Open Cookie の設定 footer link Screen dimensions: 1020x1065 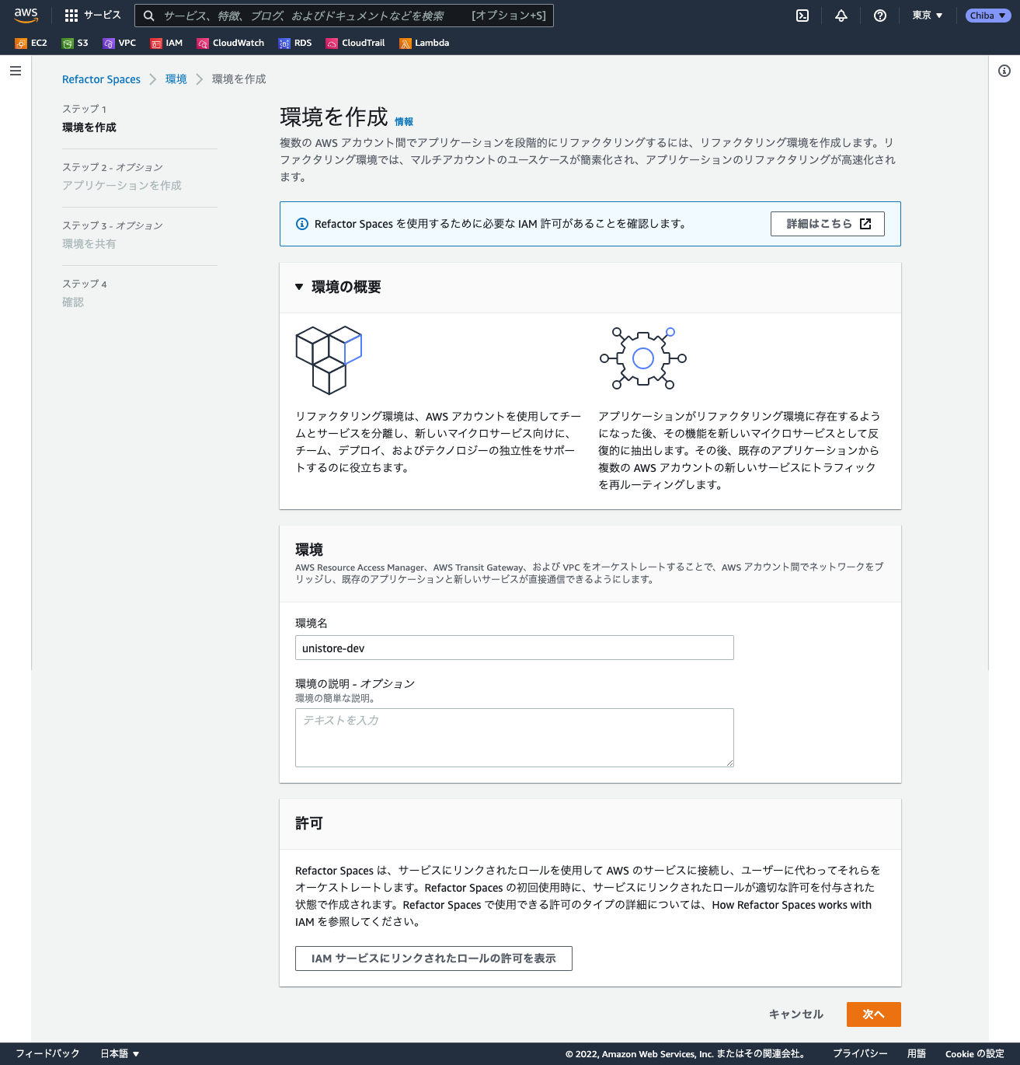pyautogui.click(x=975, y=1053)
